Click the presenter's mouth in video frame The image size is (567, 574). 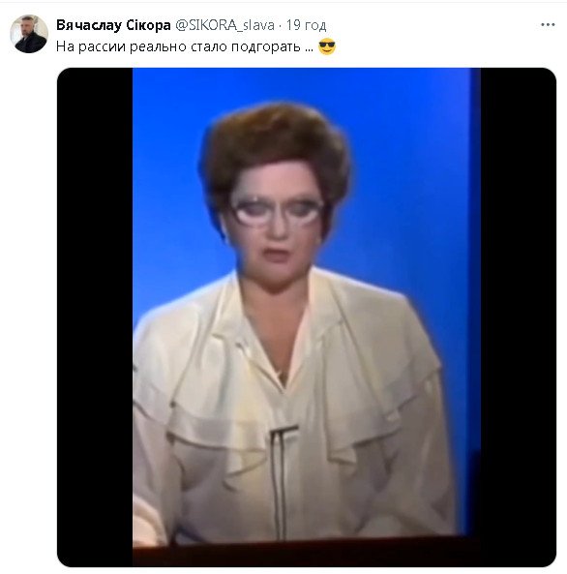click(x=277, y=254)
